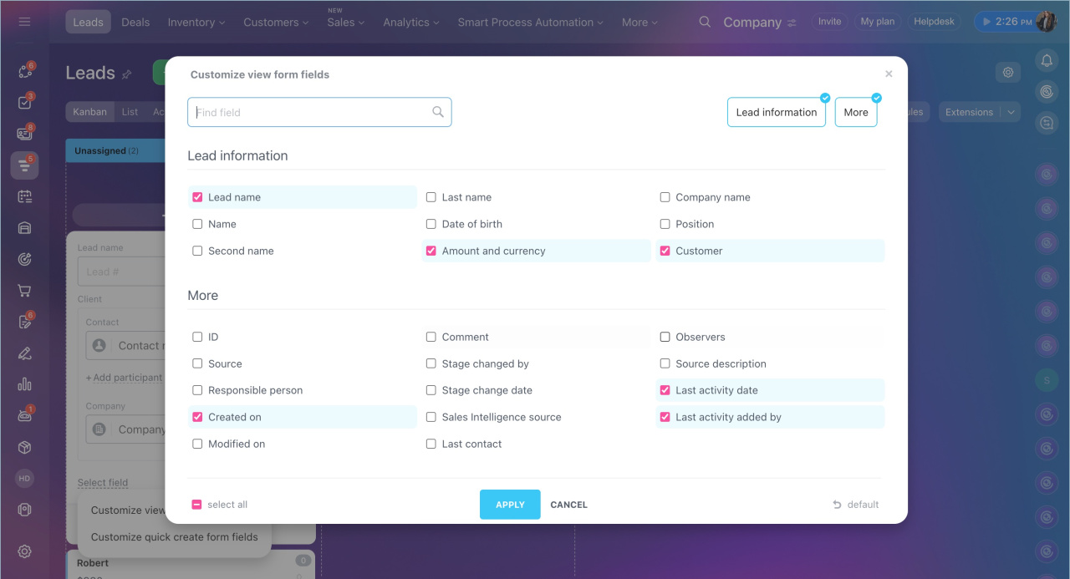Click the calendar icon in left sidebar
1070x579 pixels.
click(24, 197)
